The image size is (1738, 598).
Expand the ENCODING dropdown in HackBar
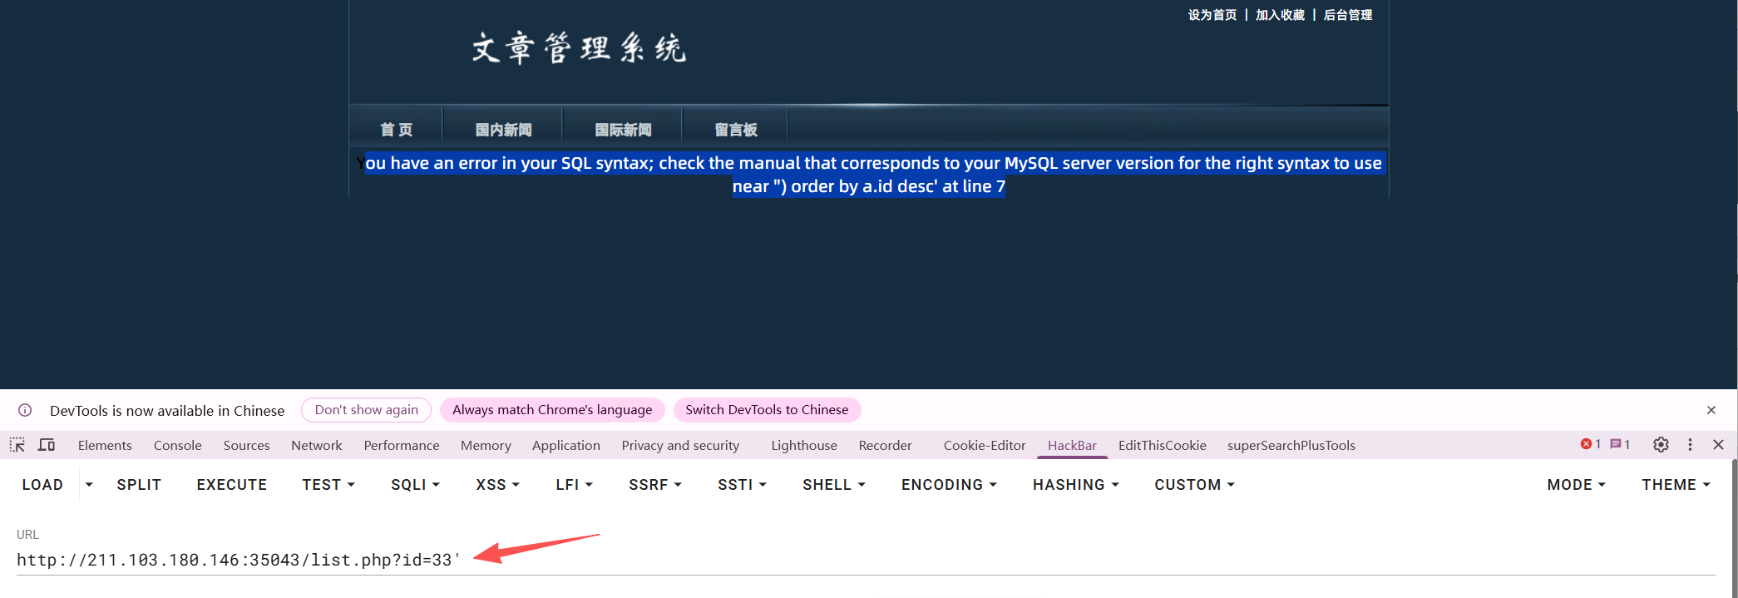click(949, 485)
